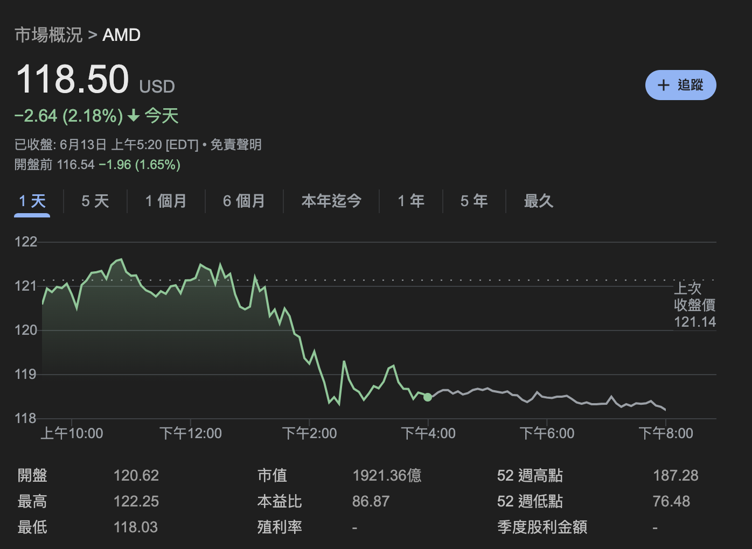
Task: Click the currently active 1 天 tab
Action: pos(31,201)
